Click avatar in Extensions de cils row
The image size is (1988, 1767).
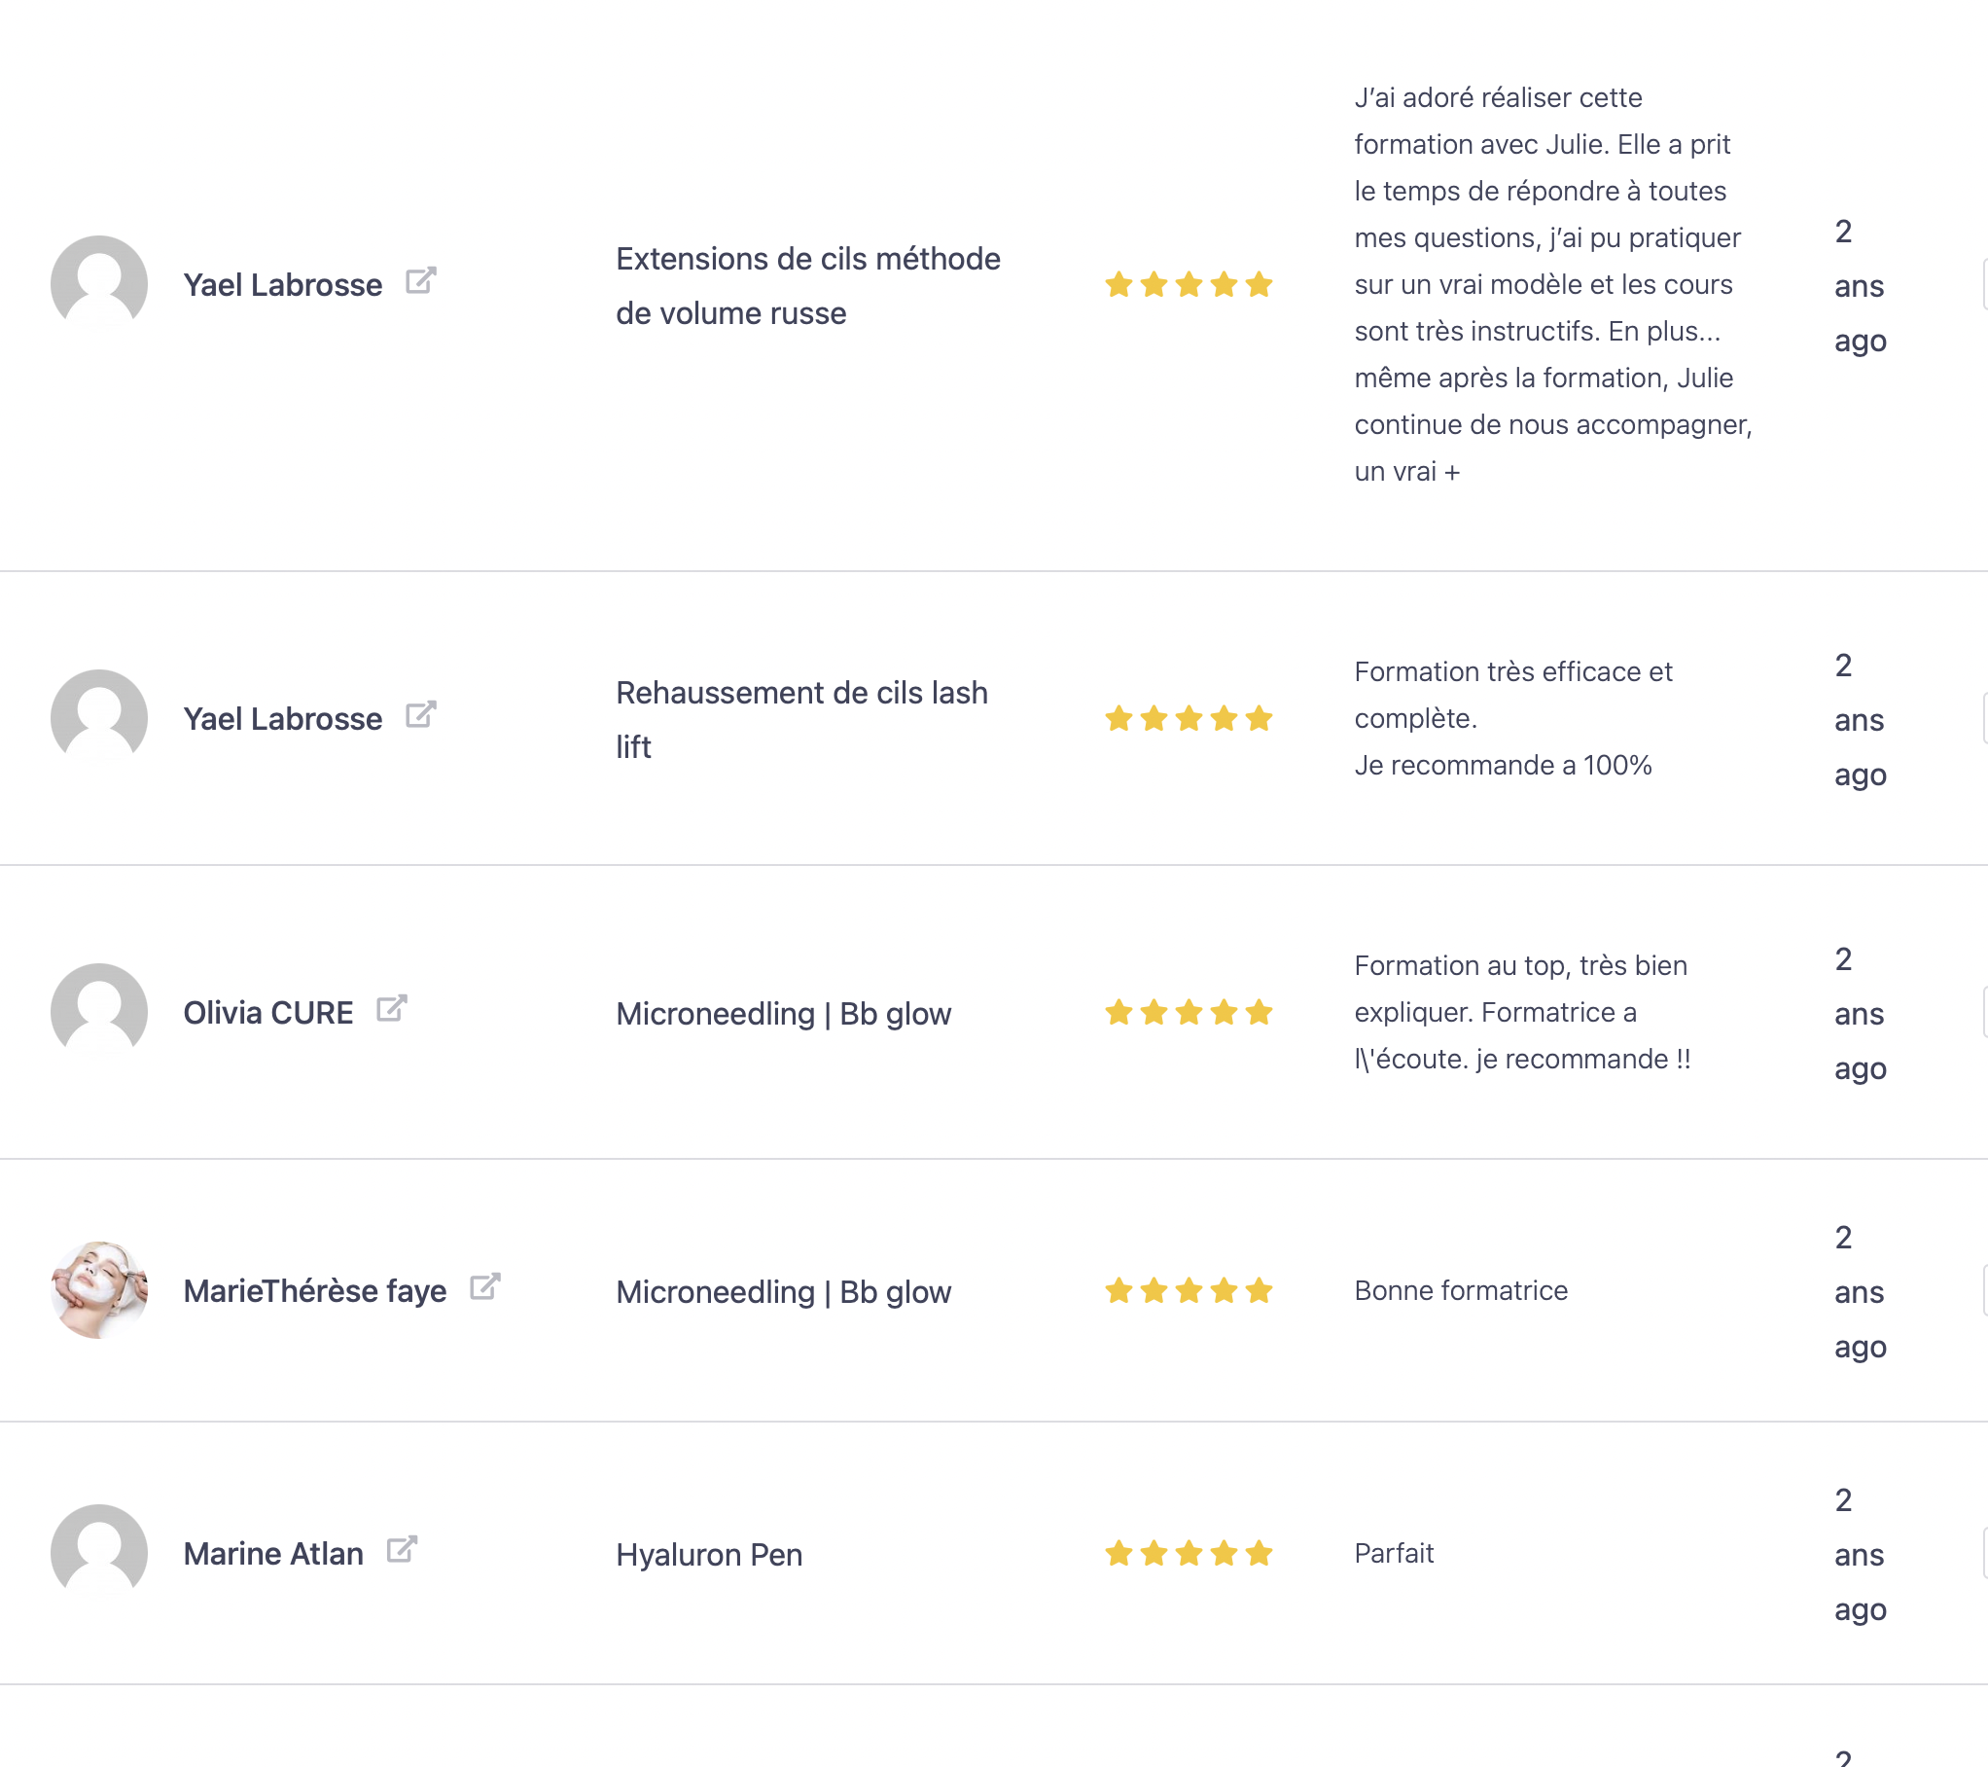pos(99,284)
